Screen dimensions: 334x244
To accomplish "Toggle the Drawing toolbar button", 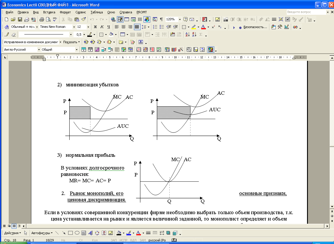I will [x=147, y=20].
